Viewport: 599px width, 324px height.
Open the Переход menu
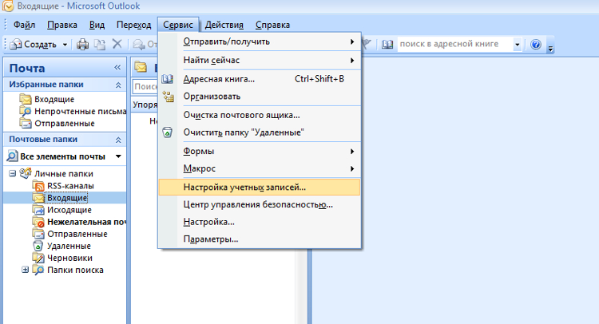coord(133,25)
